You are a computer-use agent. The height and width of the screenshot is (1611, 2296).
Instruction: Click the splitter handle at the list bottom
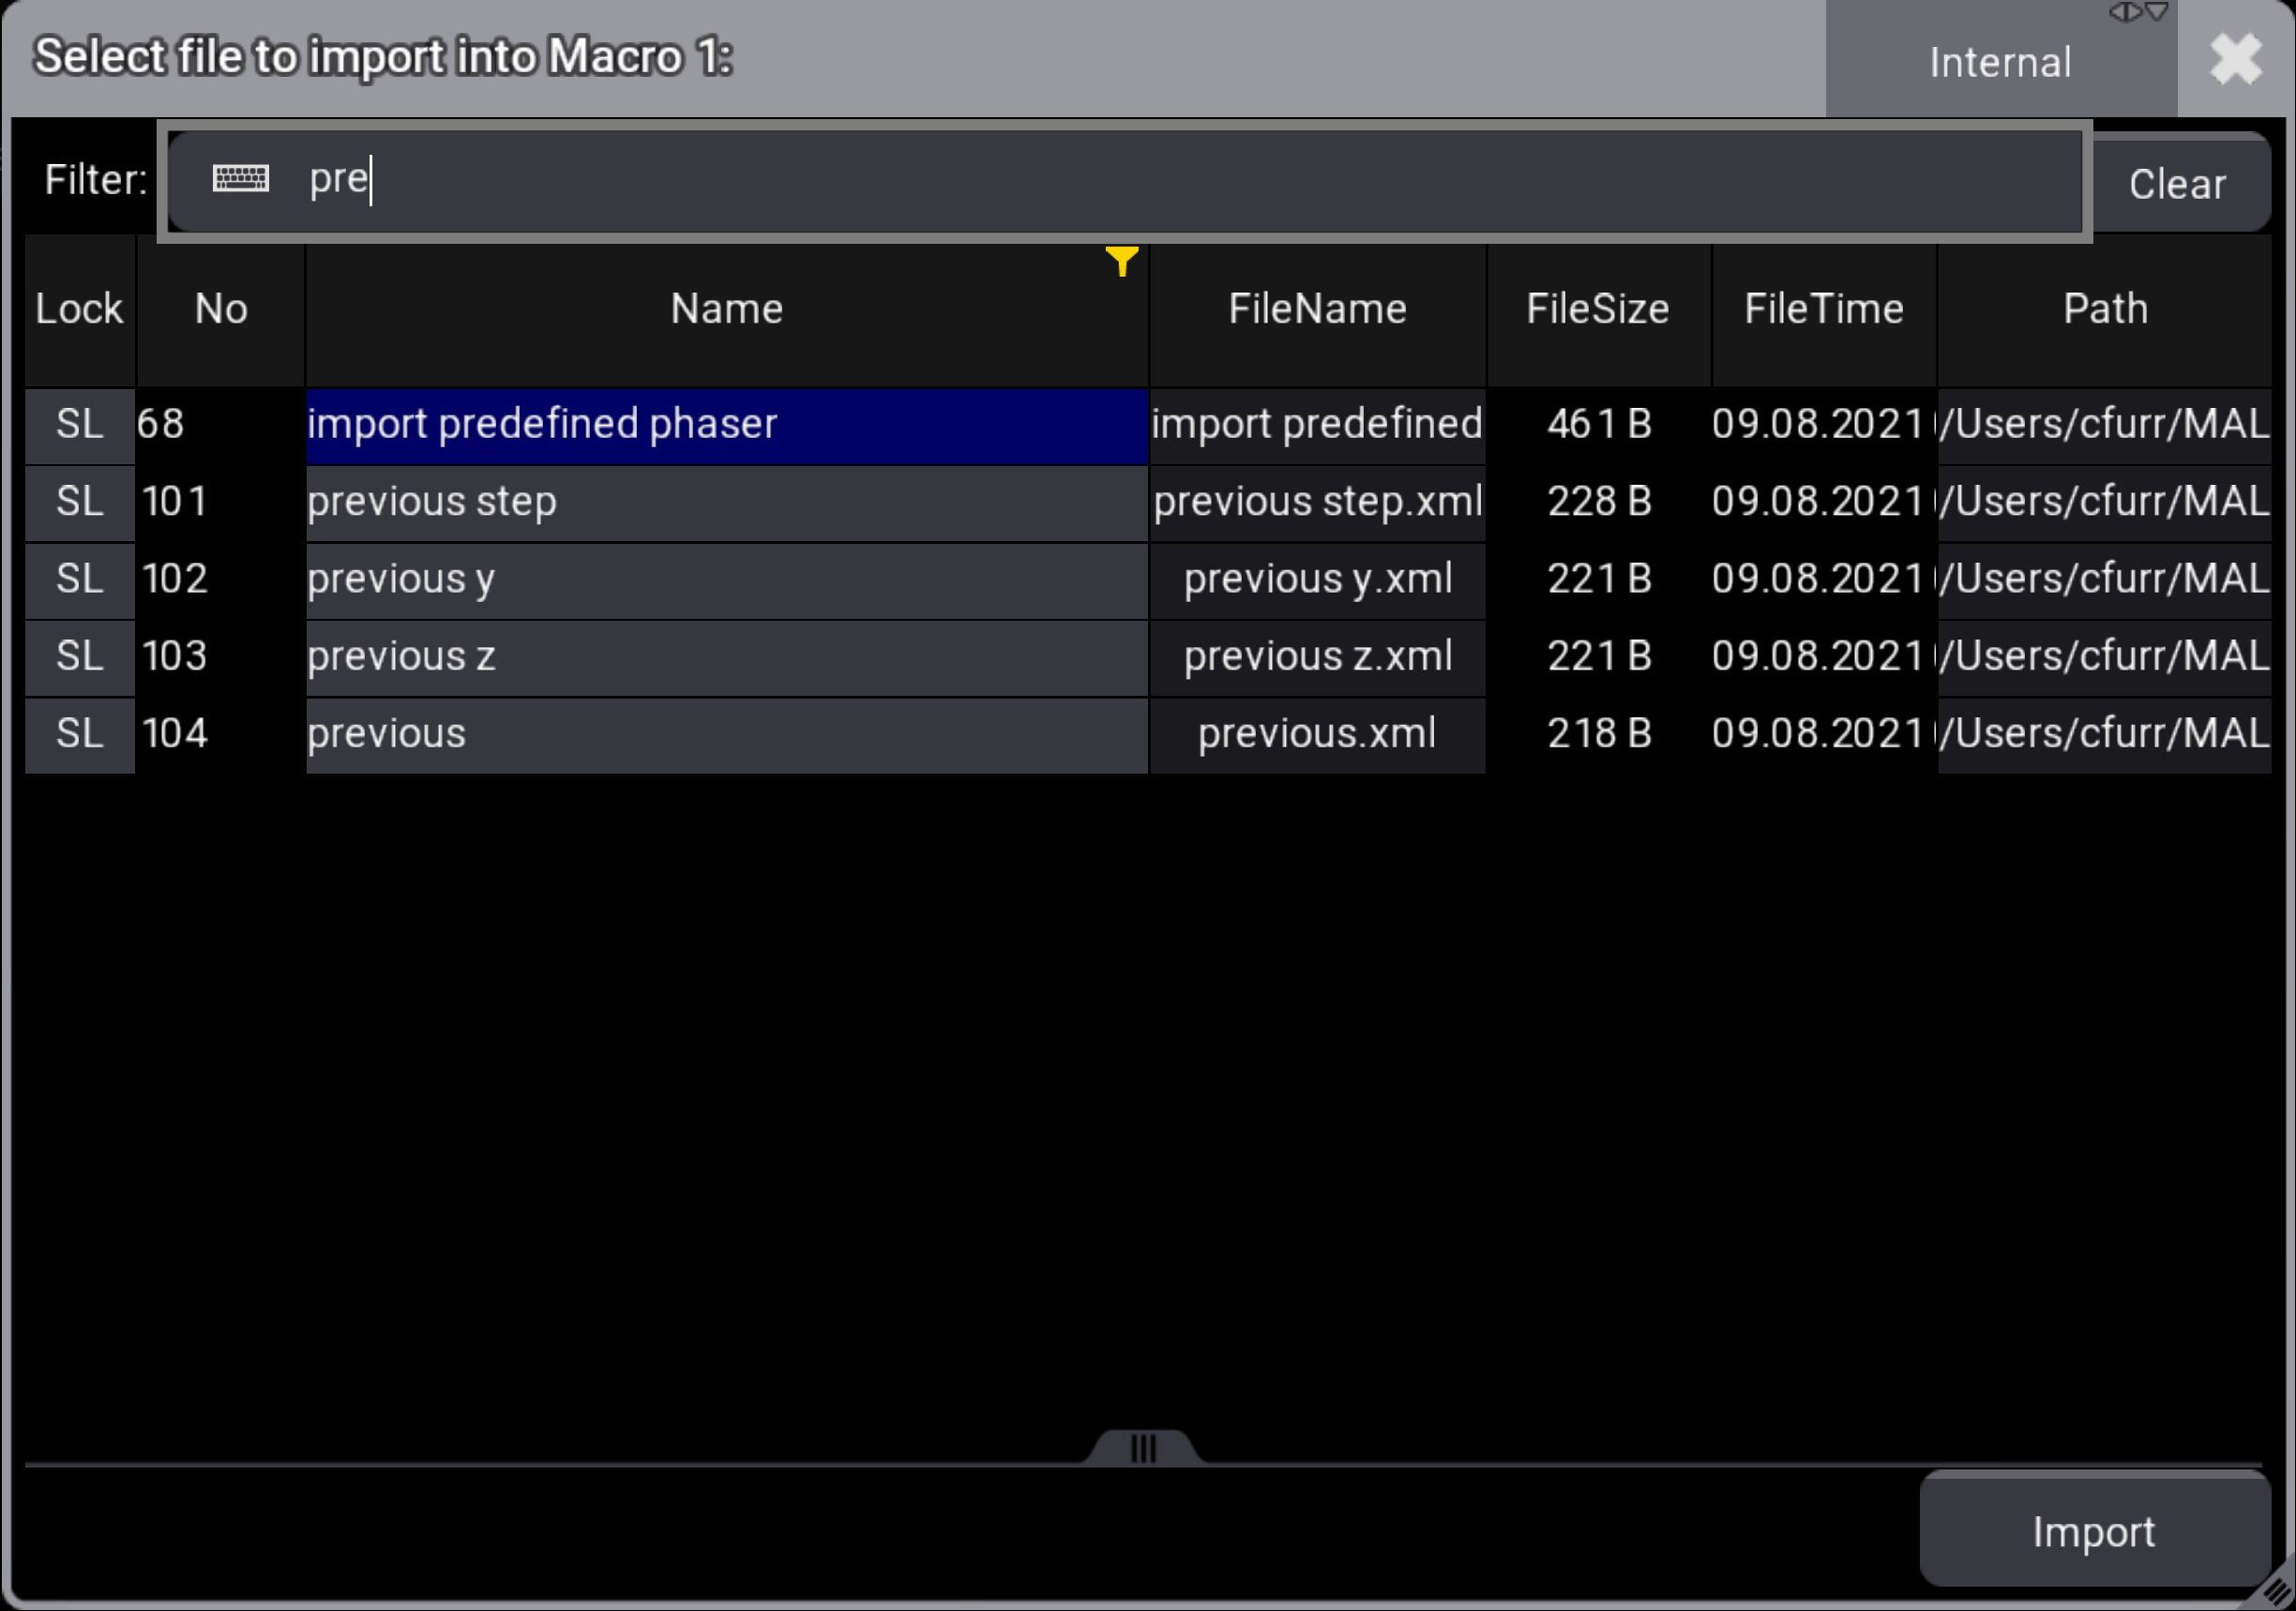pos(1143,1448)
